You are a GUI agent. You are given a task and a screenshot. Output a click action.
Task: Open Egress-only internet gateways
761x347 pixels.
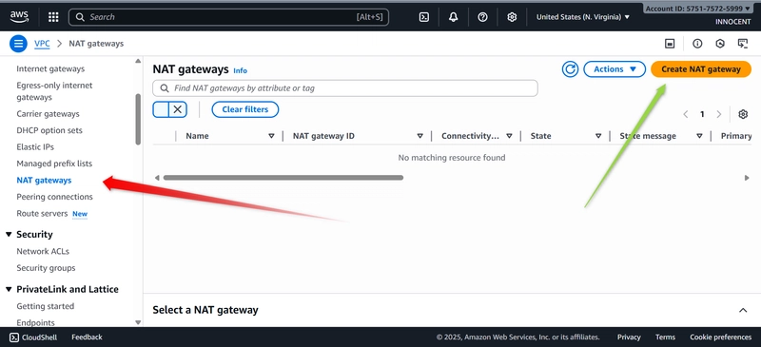click(x=54, y=91)
